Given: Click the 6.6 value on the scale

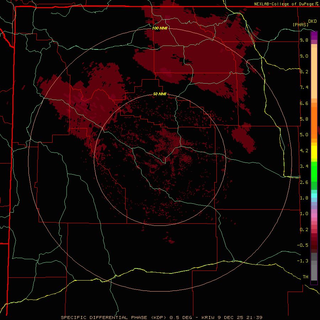Looking at the screenshot, I should coord(304,103).
